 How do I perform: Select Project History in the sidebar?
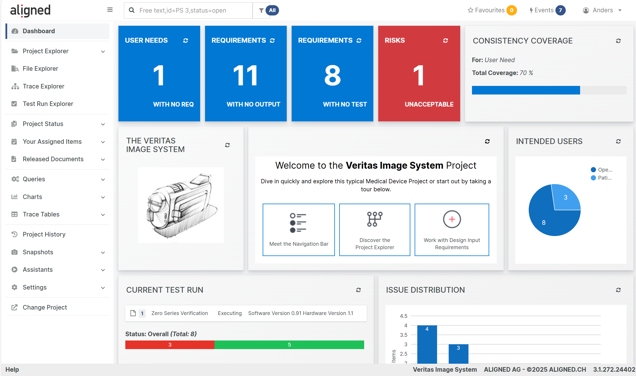click(x=44, y=235)
